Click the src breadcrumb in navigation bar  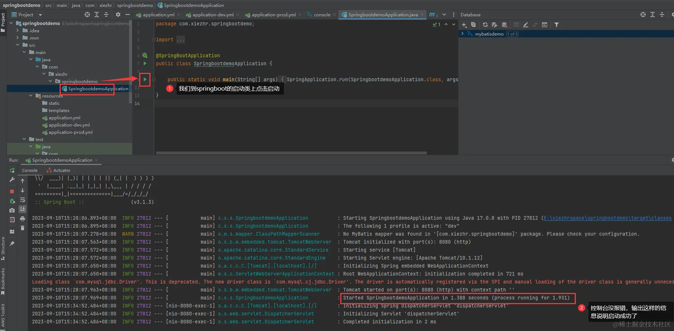(48, 5)
